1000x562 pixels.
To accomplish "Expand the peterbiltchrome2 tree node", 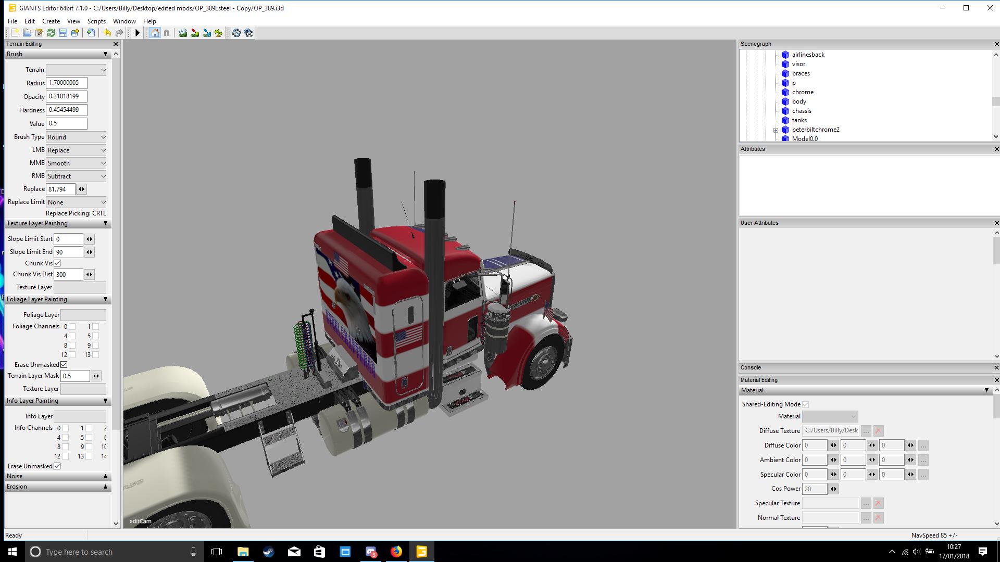I will [776, 130].
